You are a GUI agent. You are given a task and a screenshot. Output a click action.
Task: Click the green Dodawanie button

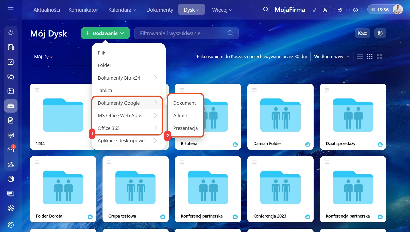click(105, 33)
